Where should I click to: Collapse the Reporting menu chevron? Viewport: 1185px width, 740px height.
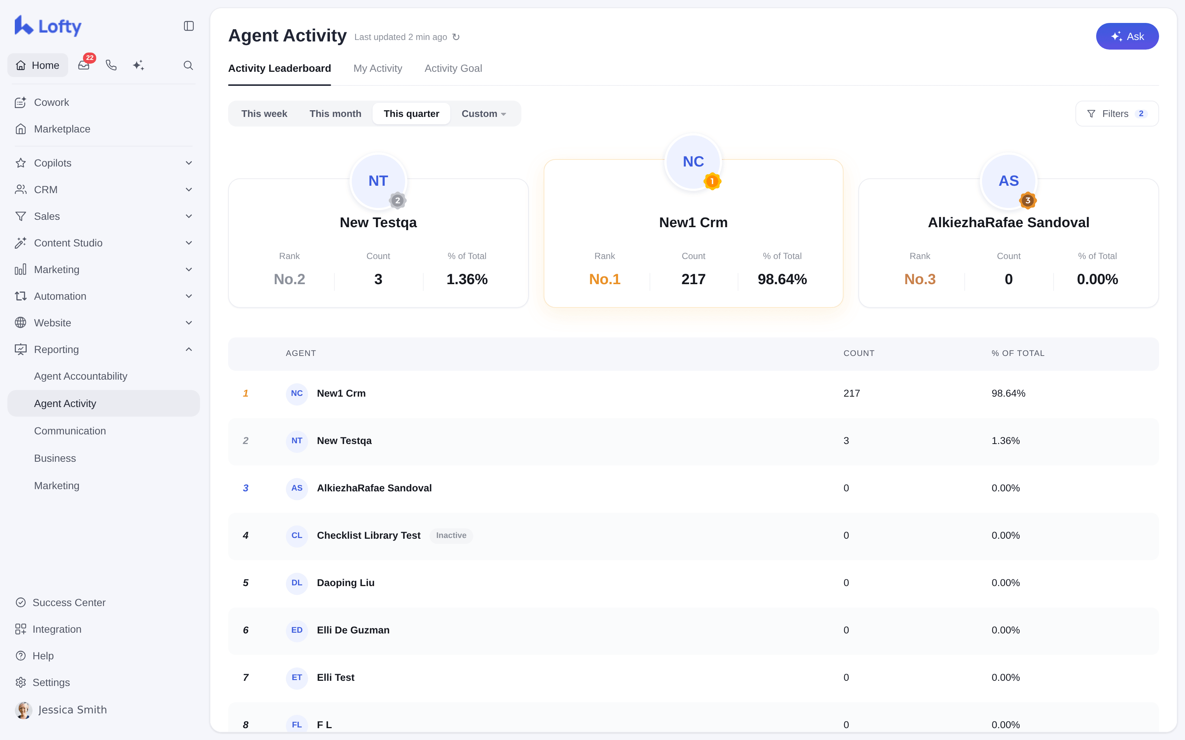[x=188, y=349]
